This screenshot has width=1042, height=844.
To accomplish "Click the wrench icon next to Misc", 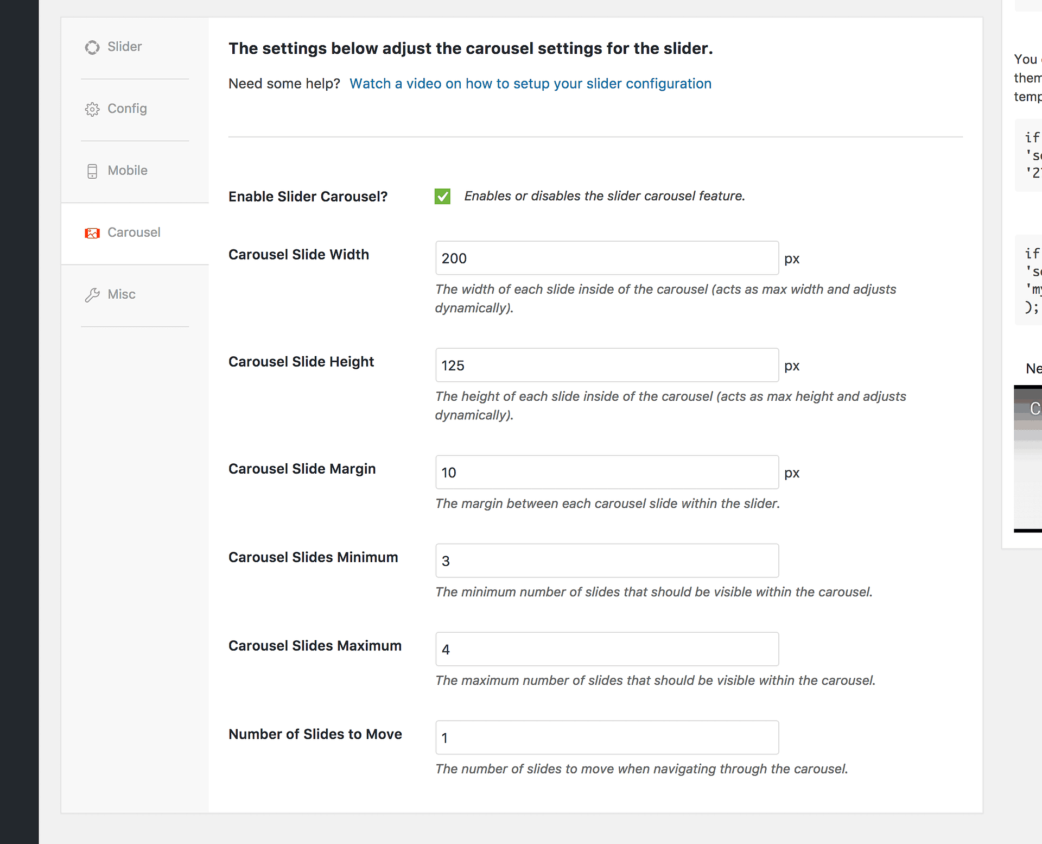I will (92, 295).
